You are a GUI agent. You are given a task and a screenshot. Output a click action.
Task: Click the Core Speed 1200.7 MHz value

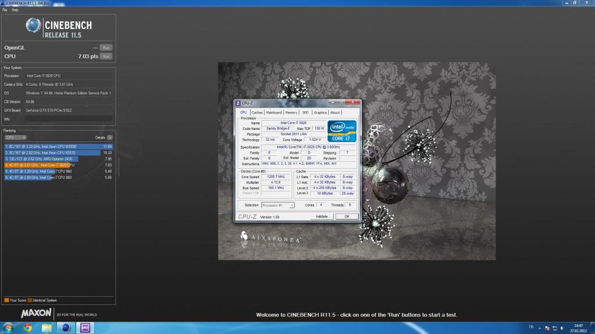click(x=276, y=177)
